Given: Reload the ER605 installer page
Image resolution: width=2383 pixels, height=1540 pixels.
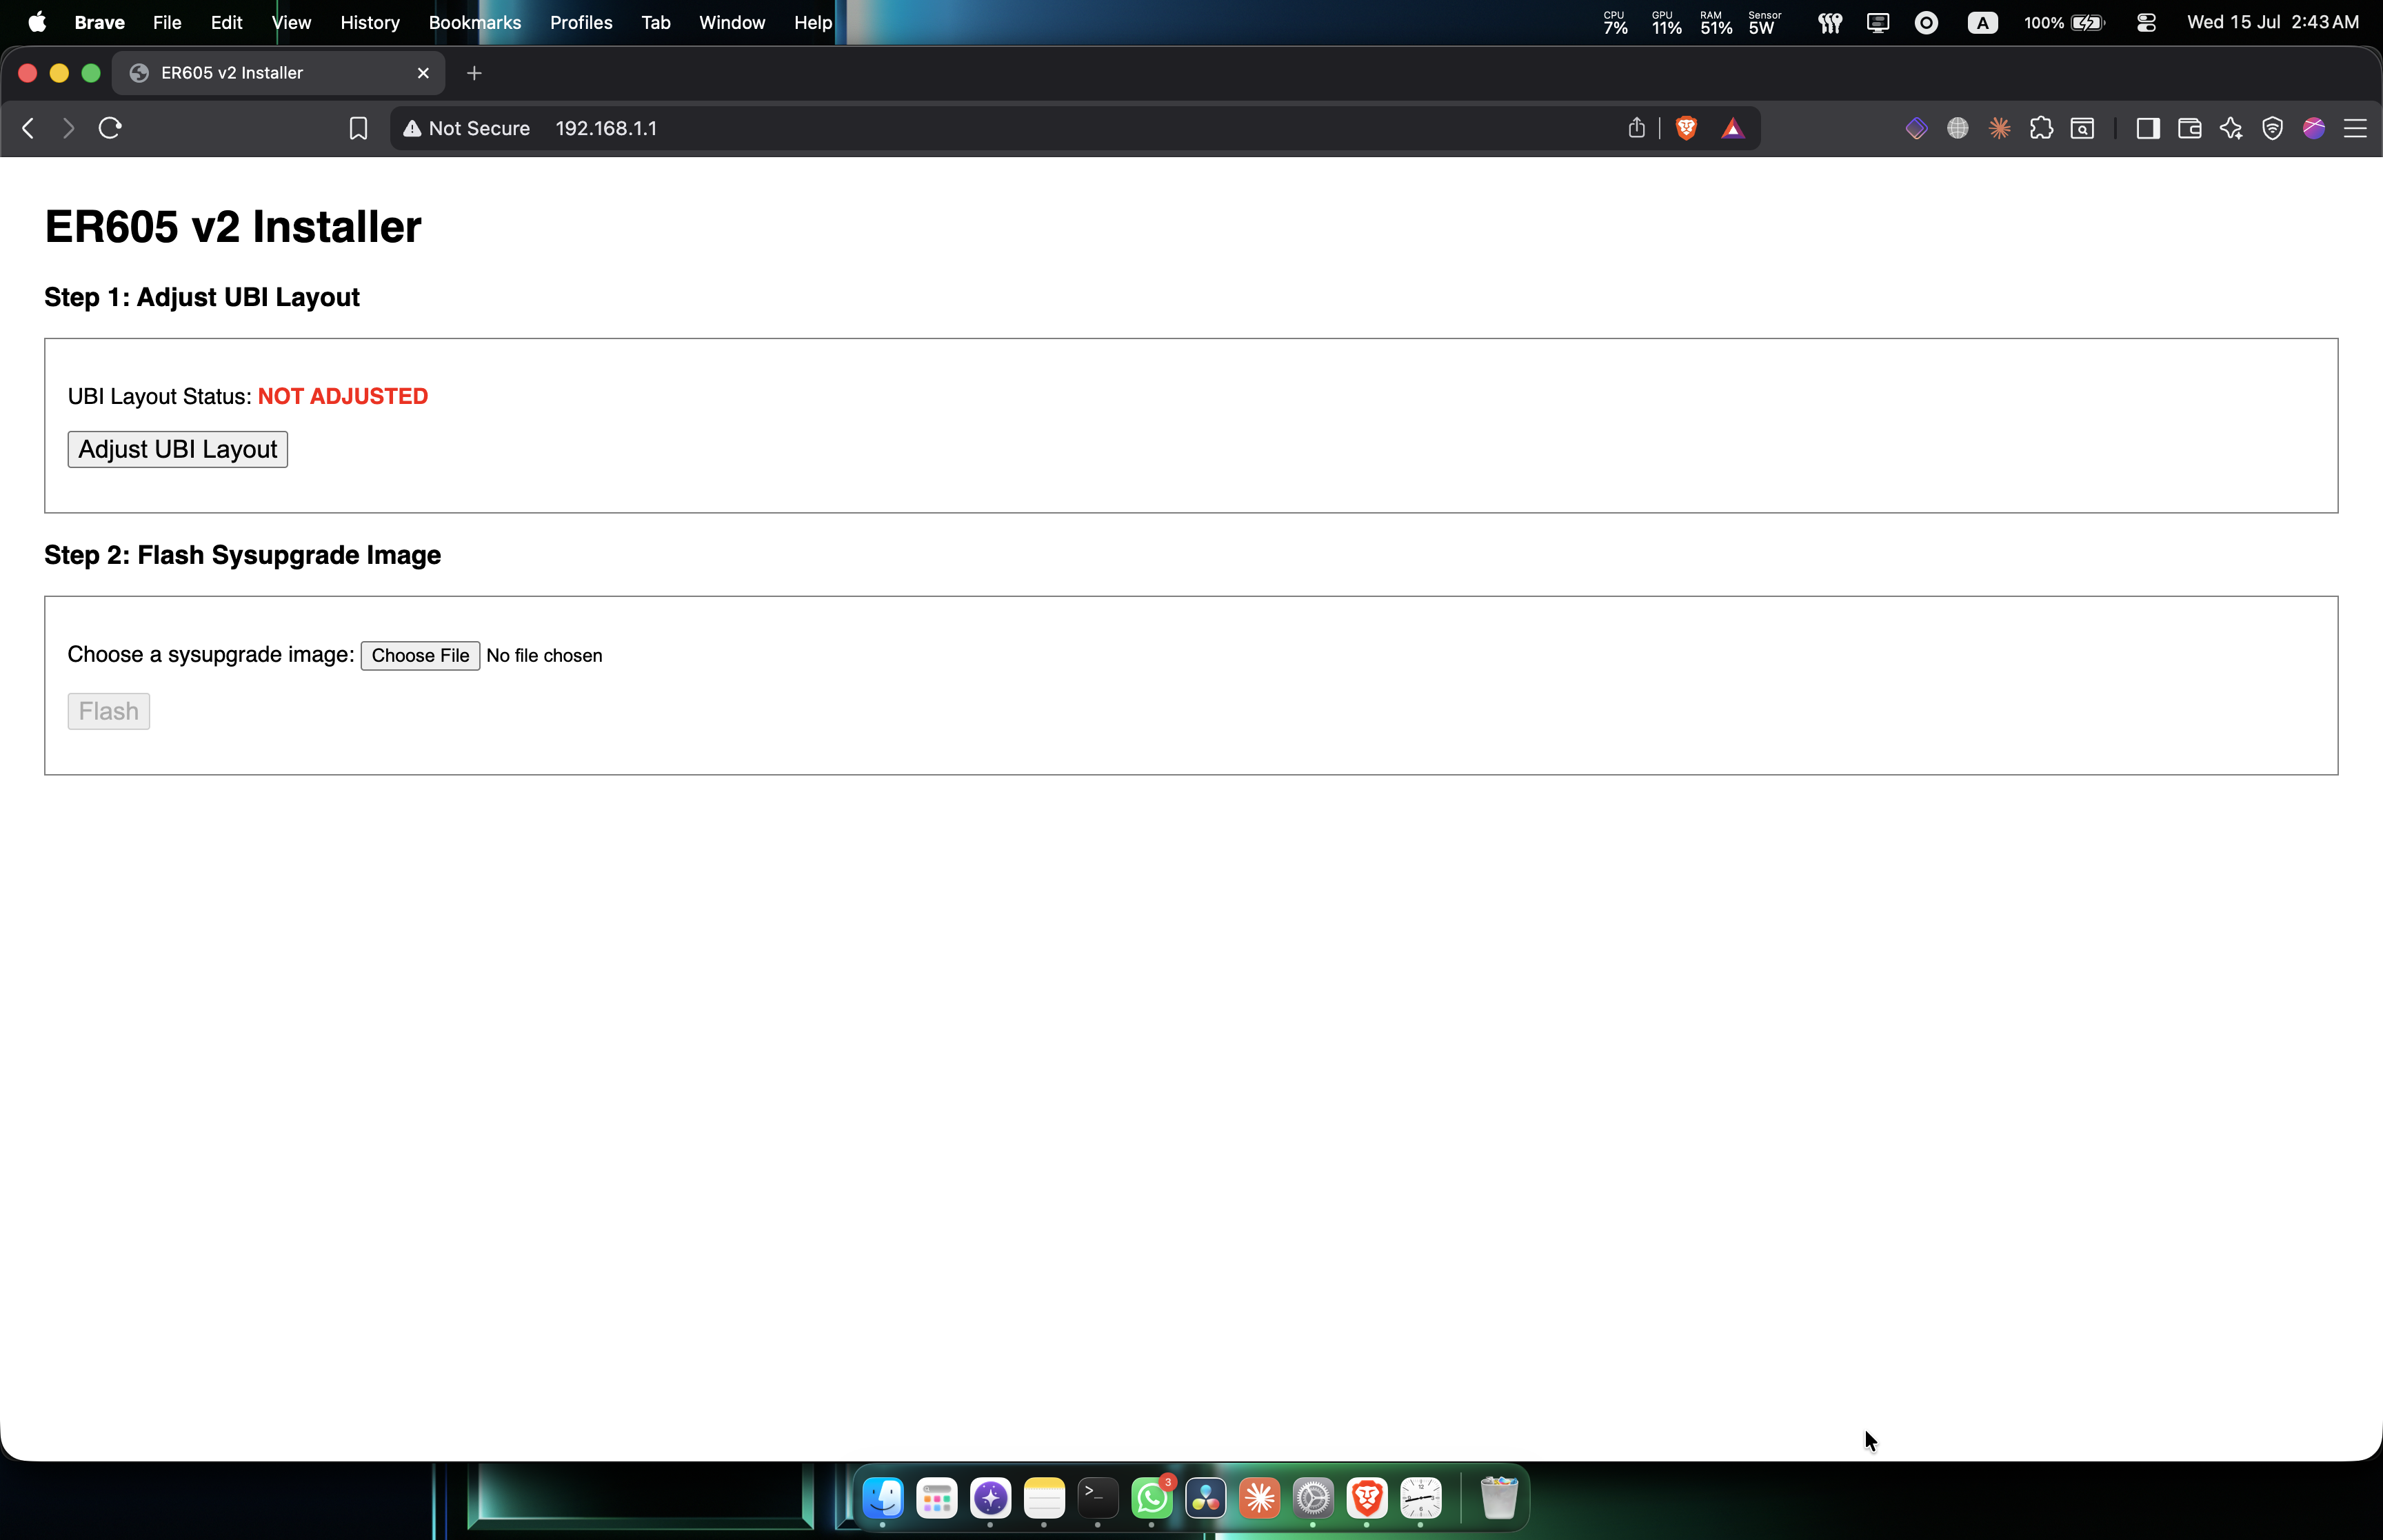Looking at the screenshot, I should 110,128.
